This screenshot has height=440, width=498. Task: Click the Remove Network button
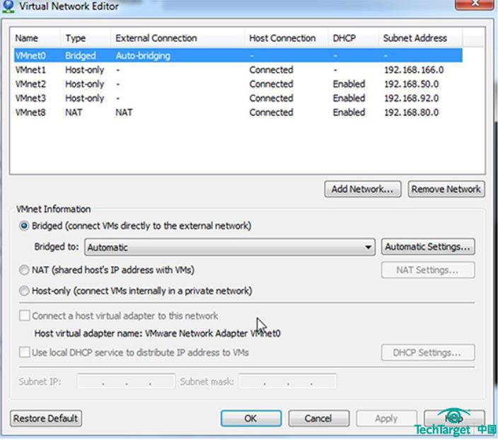[446, 189]
